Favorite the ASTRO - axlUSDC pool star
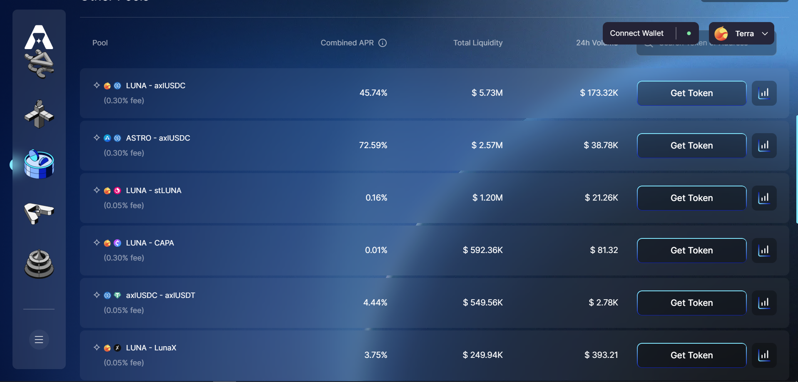Screen dimensions: 798x382 coord(97,138)
